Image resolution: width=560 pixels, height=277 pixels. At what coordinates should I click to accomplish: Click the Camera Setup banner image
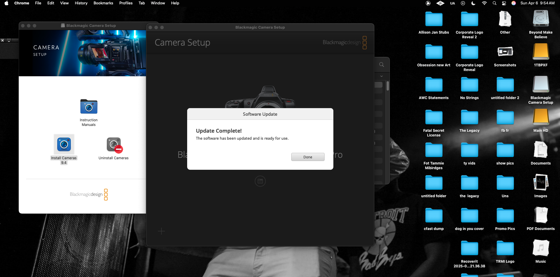(x=82, y=53)
